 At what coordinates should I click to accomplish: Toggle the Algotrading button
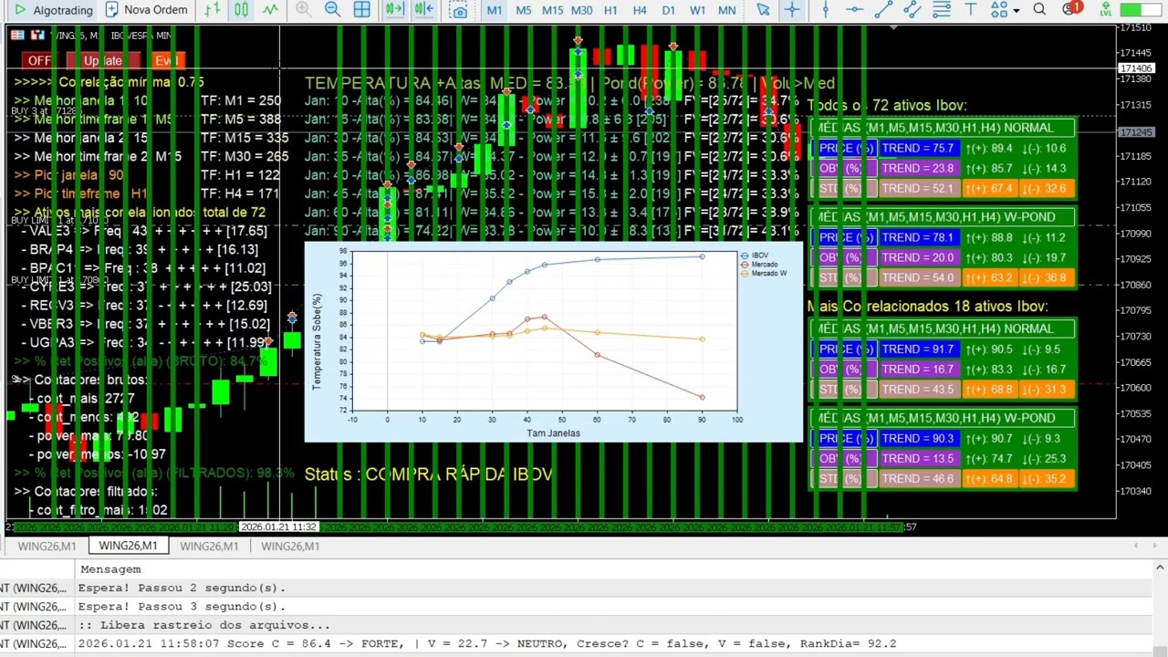click(53, 10)
